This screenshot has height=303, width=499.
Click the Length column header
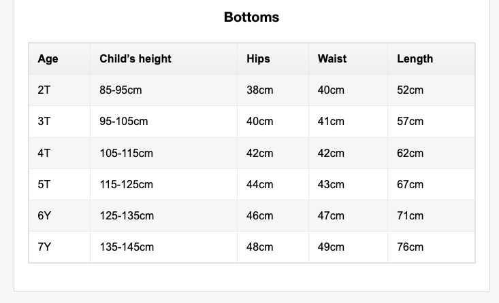pyautogui.click(x=415, y=58)
